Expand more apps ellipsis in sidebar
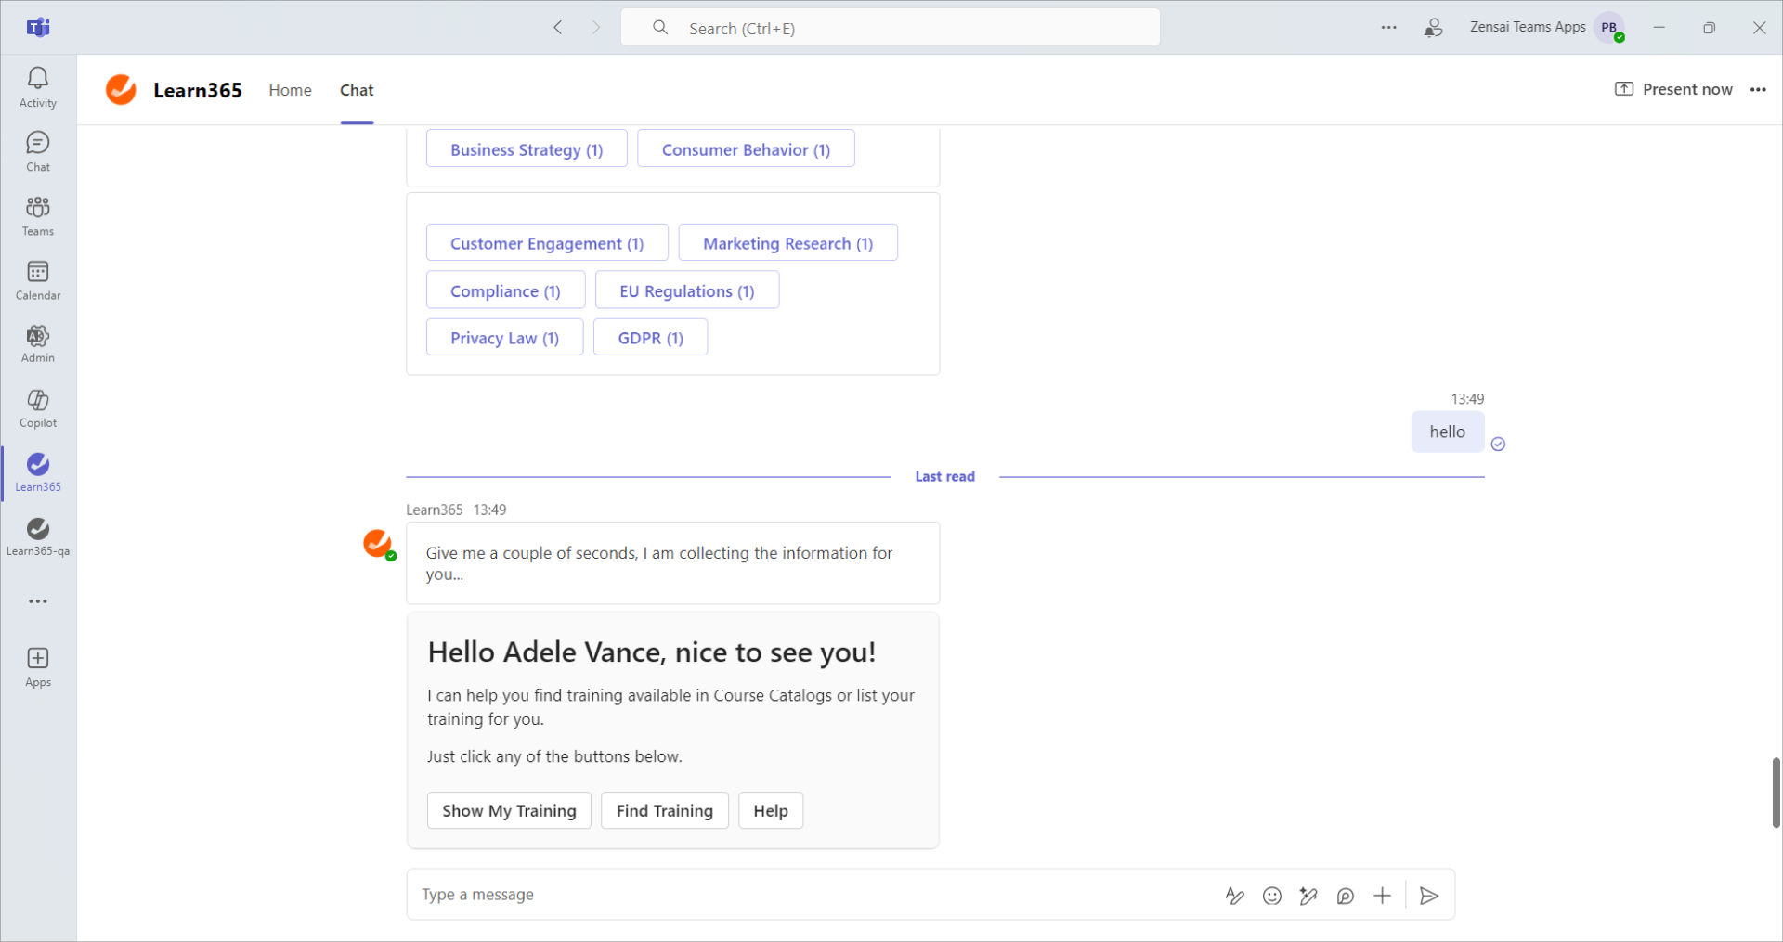The width and height of the screenshot is (1783, 942). [38, 601]
